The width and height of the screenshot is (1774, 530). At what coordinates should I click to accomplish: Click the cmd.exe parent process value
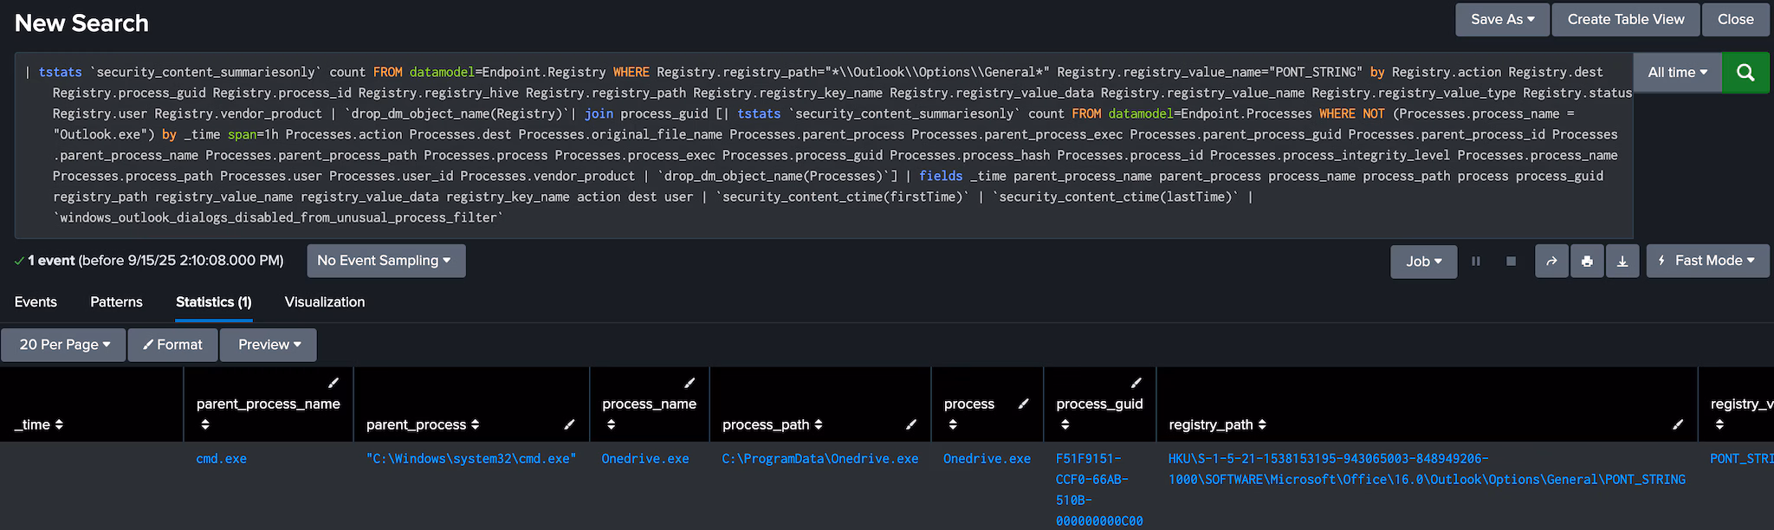222,459
